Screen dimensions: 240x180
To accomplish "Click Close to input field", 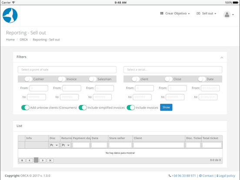I will coord(175,97).
